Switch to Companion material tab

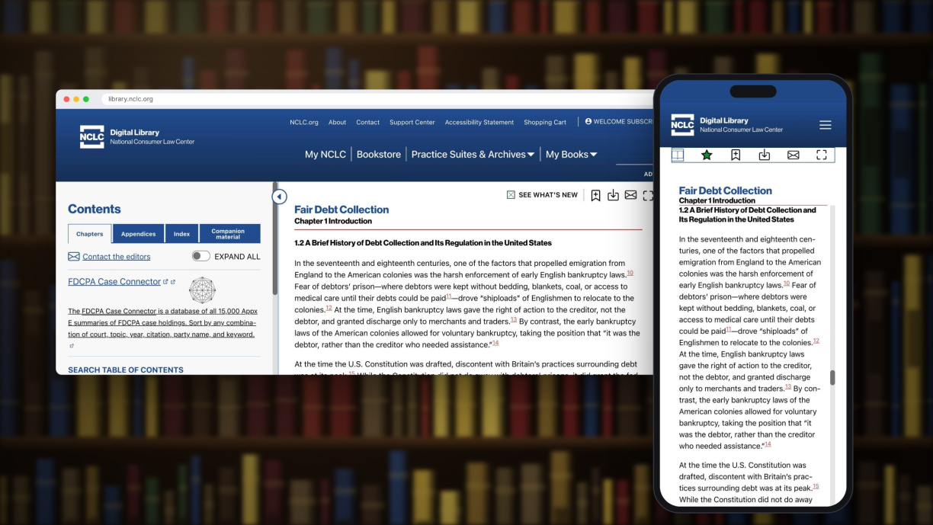coord(229,234)
